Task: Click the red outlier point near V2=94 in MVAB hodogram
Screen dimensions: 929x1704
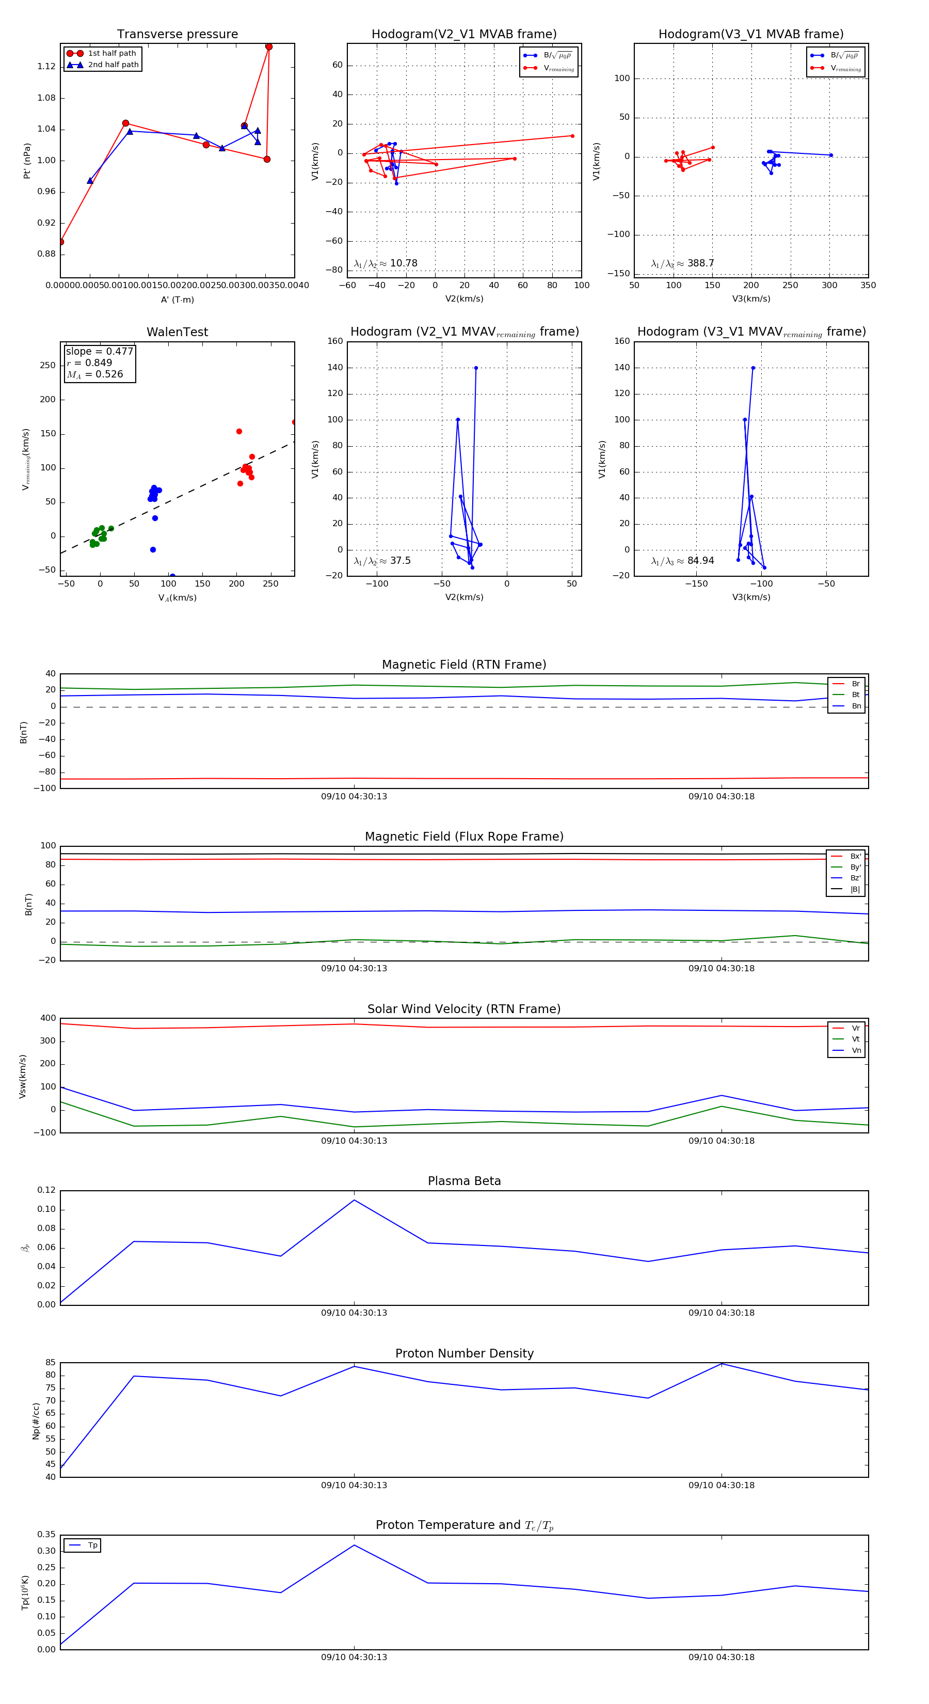Action: coord(572,136)
